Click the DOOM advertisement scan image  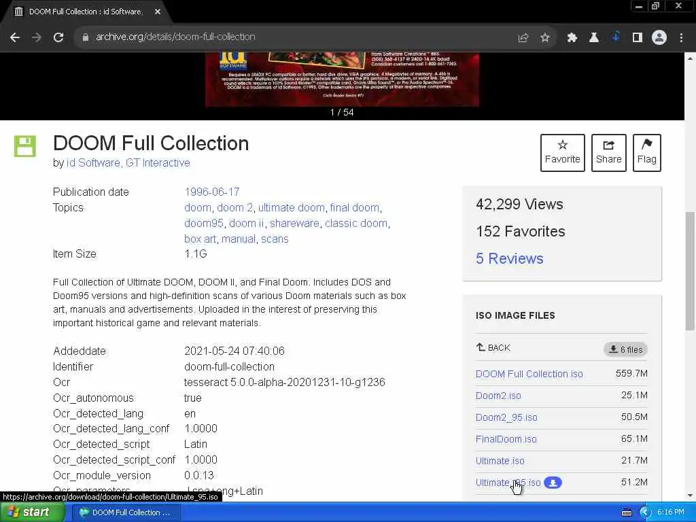tap(343, 80)
